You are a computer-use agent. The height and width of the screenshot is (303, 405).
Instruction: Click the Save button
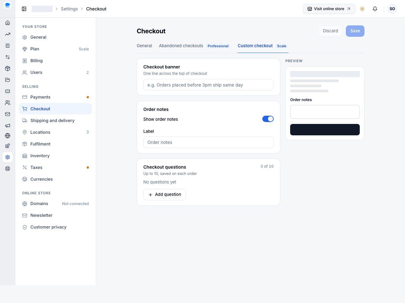(355, 31)
